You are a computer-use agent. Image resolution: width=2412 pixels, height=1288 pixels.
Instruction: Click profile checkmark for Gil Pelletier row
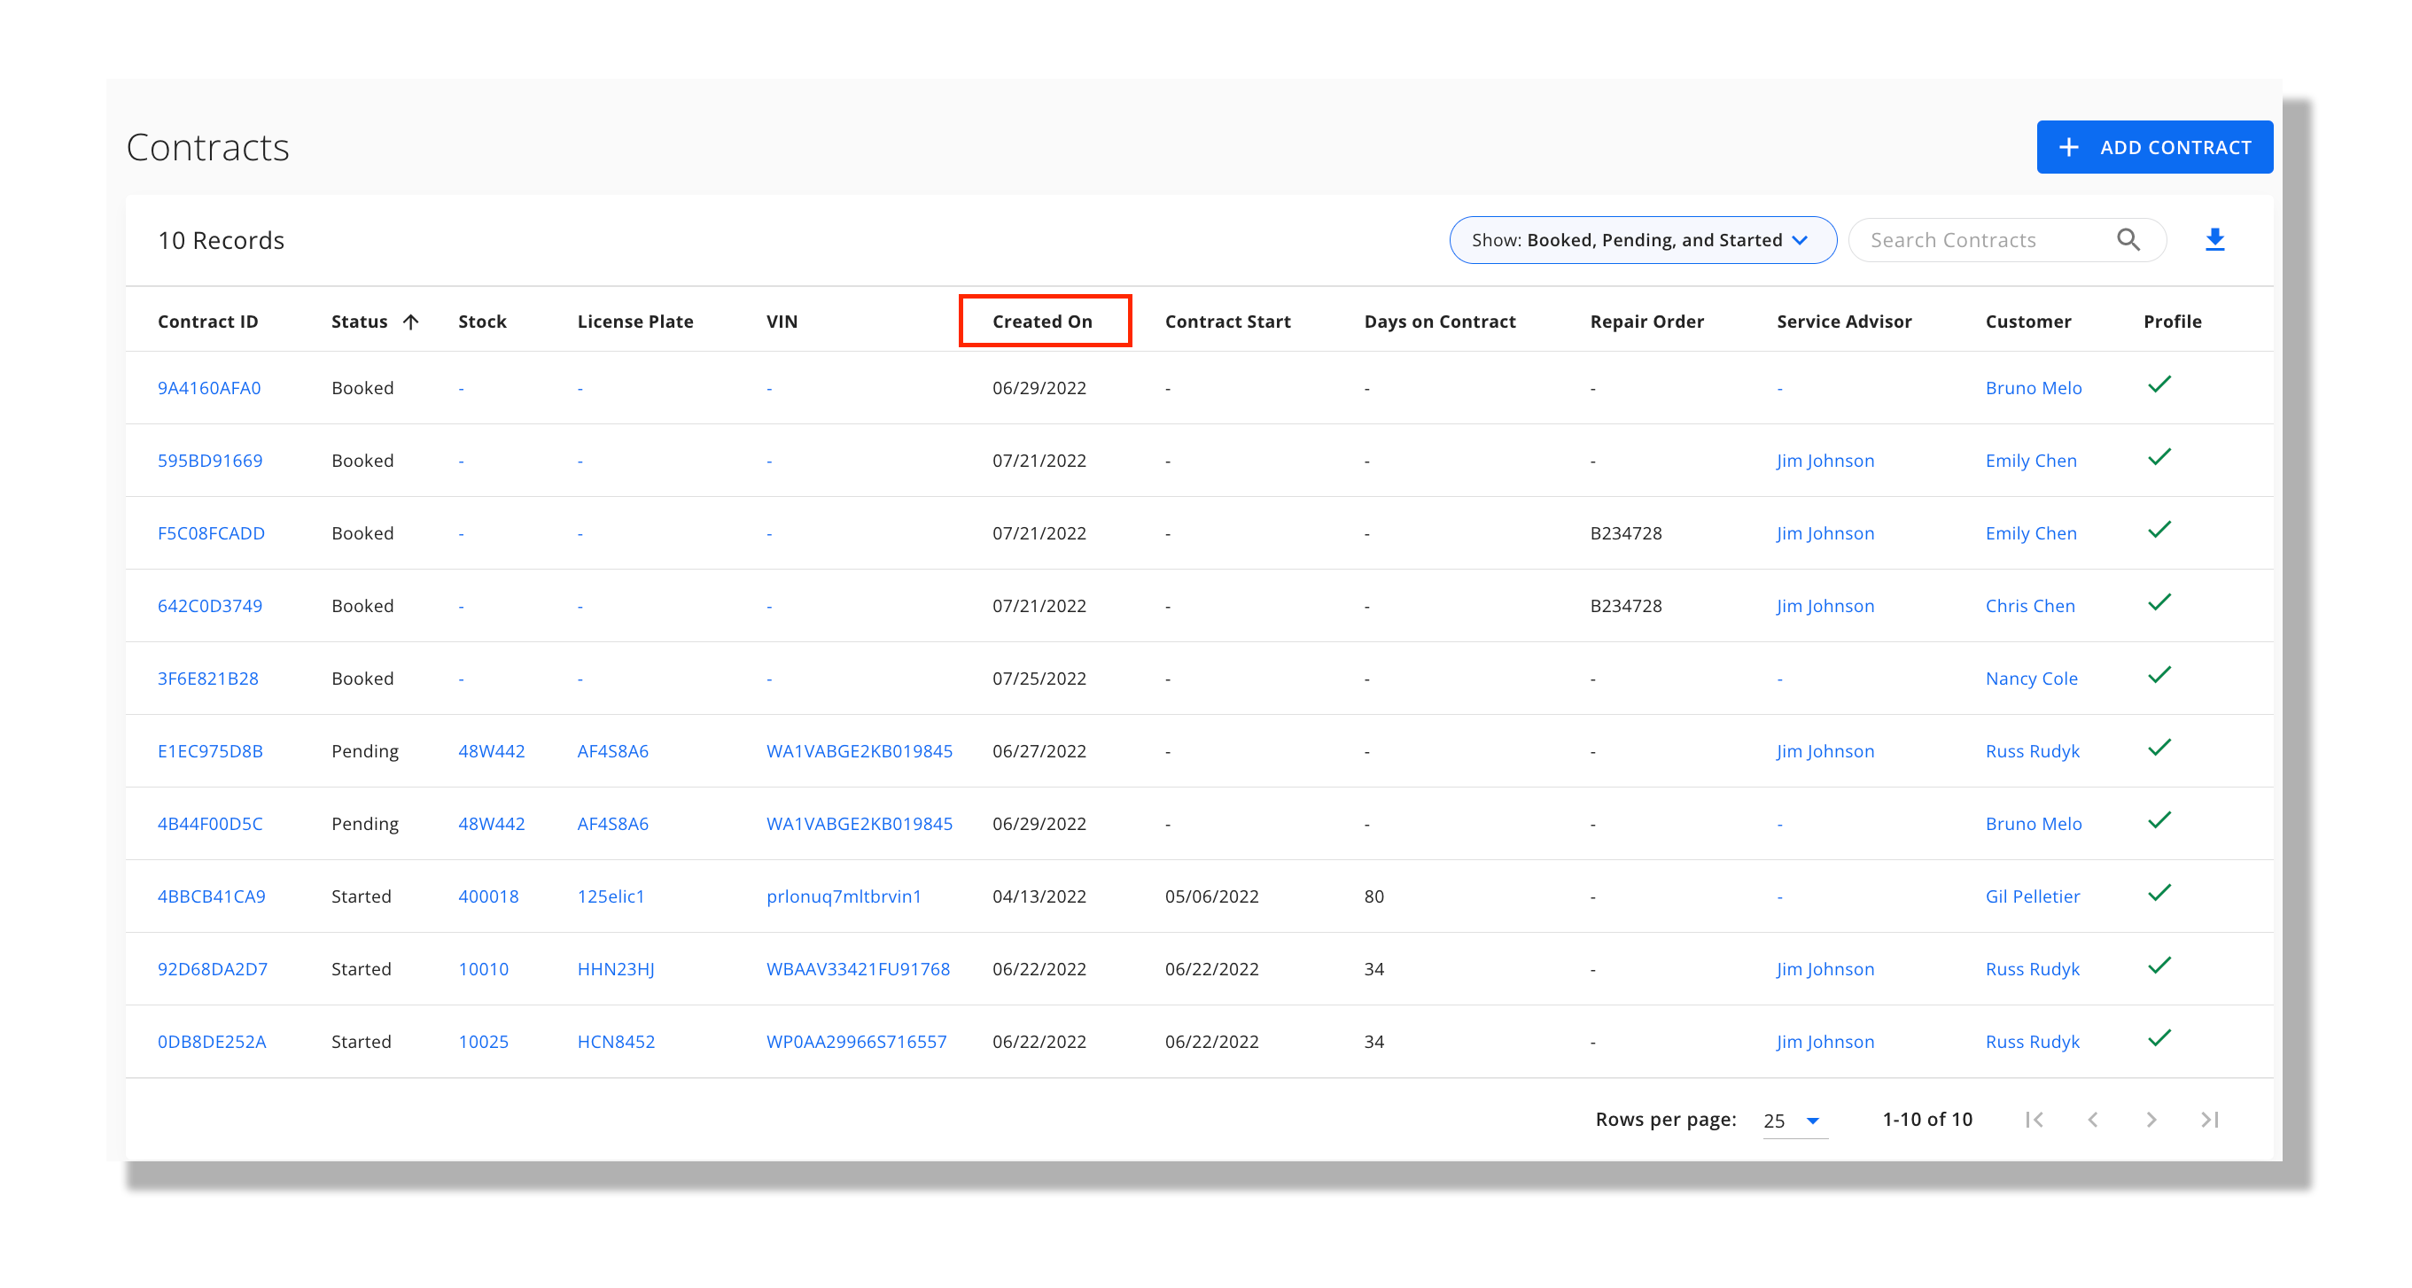[x=2159, y=893]
